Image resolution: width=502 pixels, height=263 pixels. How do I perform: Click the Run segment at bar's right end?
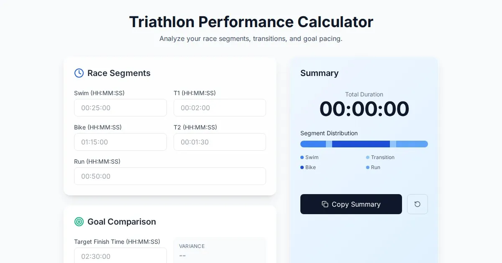pyautogui.click(x=412, y=144)
